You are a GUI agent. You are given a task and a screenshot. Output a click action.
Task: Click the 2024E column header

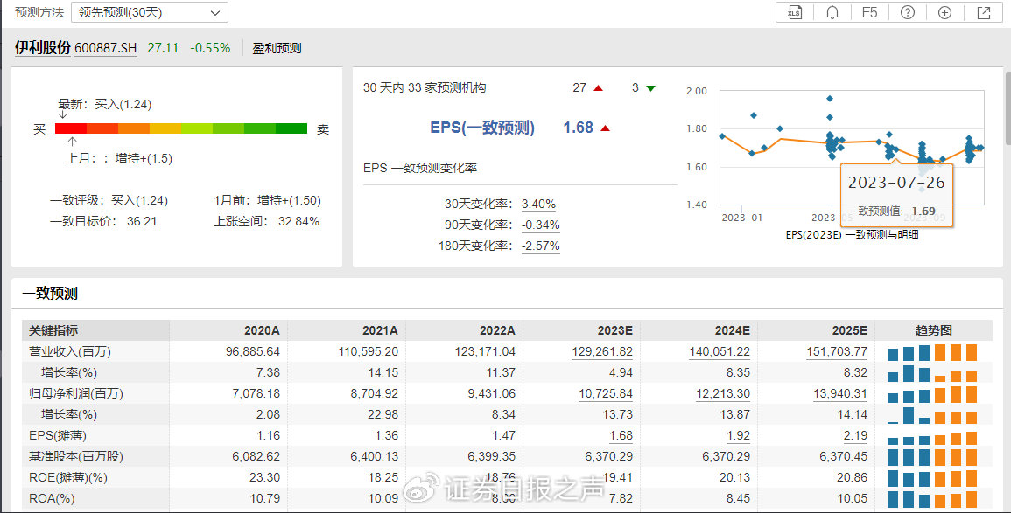733,331
